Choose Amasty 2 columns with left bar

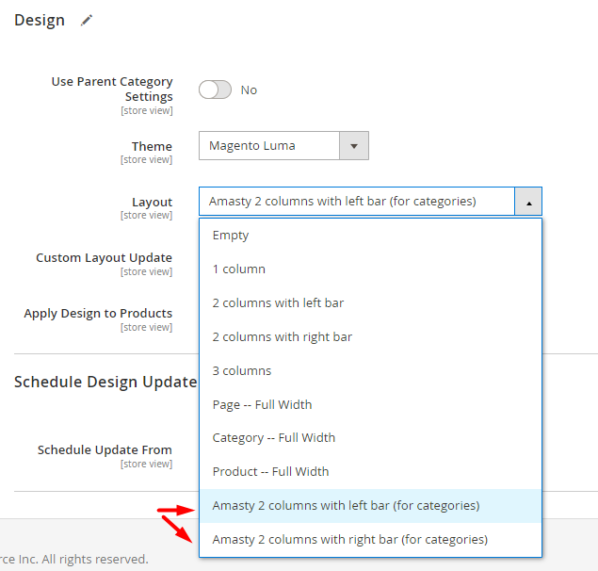(x=370, y=506)
